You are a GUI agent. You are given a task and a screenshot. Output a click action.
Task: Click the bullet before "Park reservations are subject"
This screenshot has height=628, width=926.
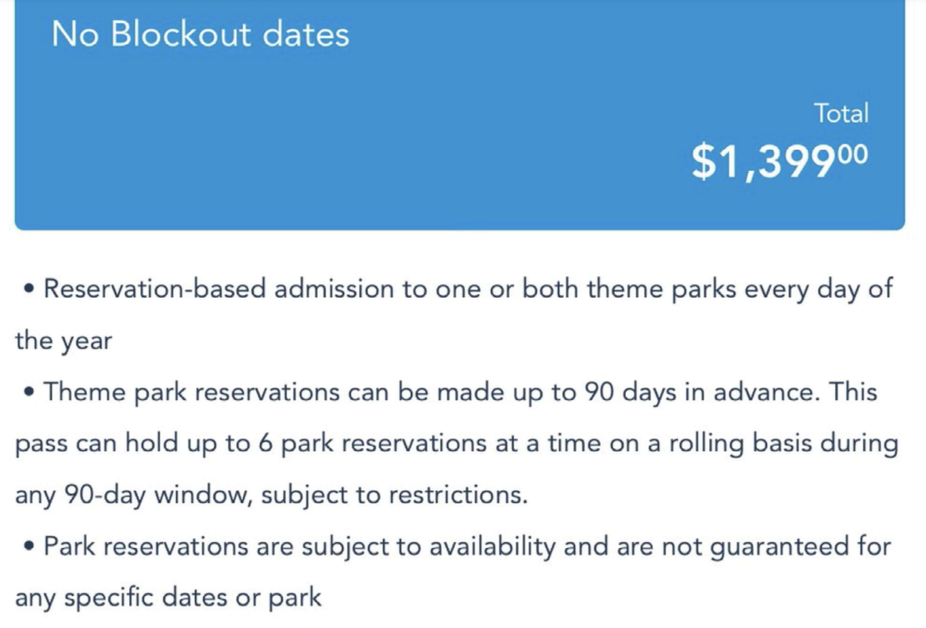pos(29,546)
